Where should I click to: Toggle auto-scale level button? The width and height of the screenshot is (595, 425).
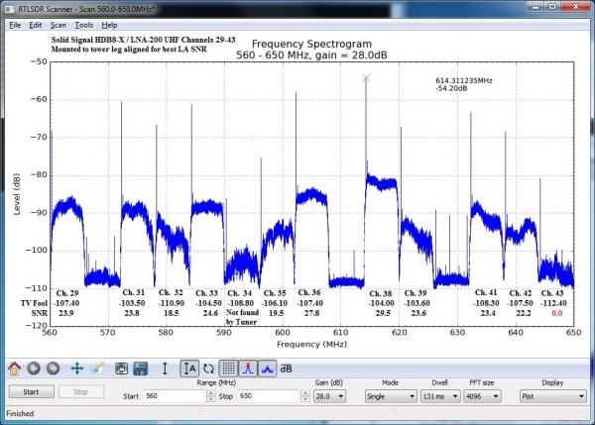click(x=188, y=369)
